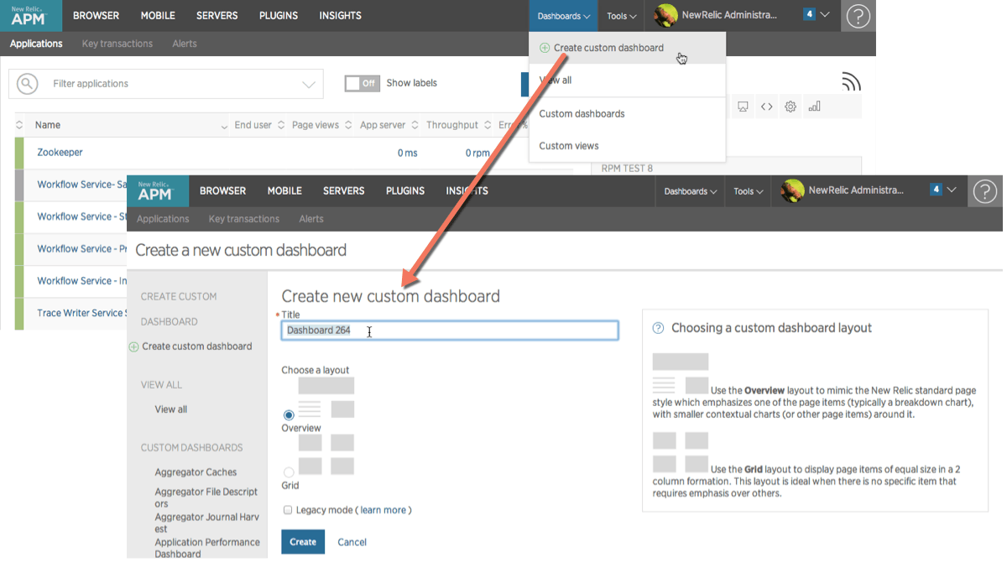Expand the Dashboards dropdown in the back window
The image size is (1007, 573).
tap(564, 16)
